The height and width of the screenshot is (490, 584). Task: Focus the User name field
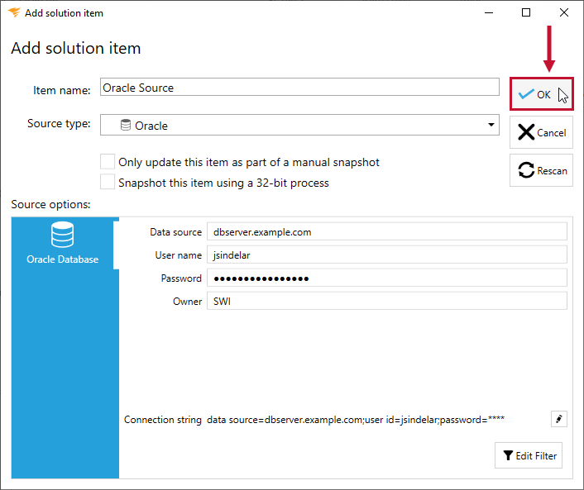point(387,255)
